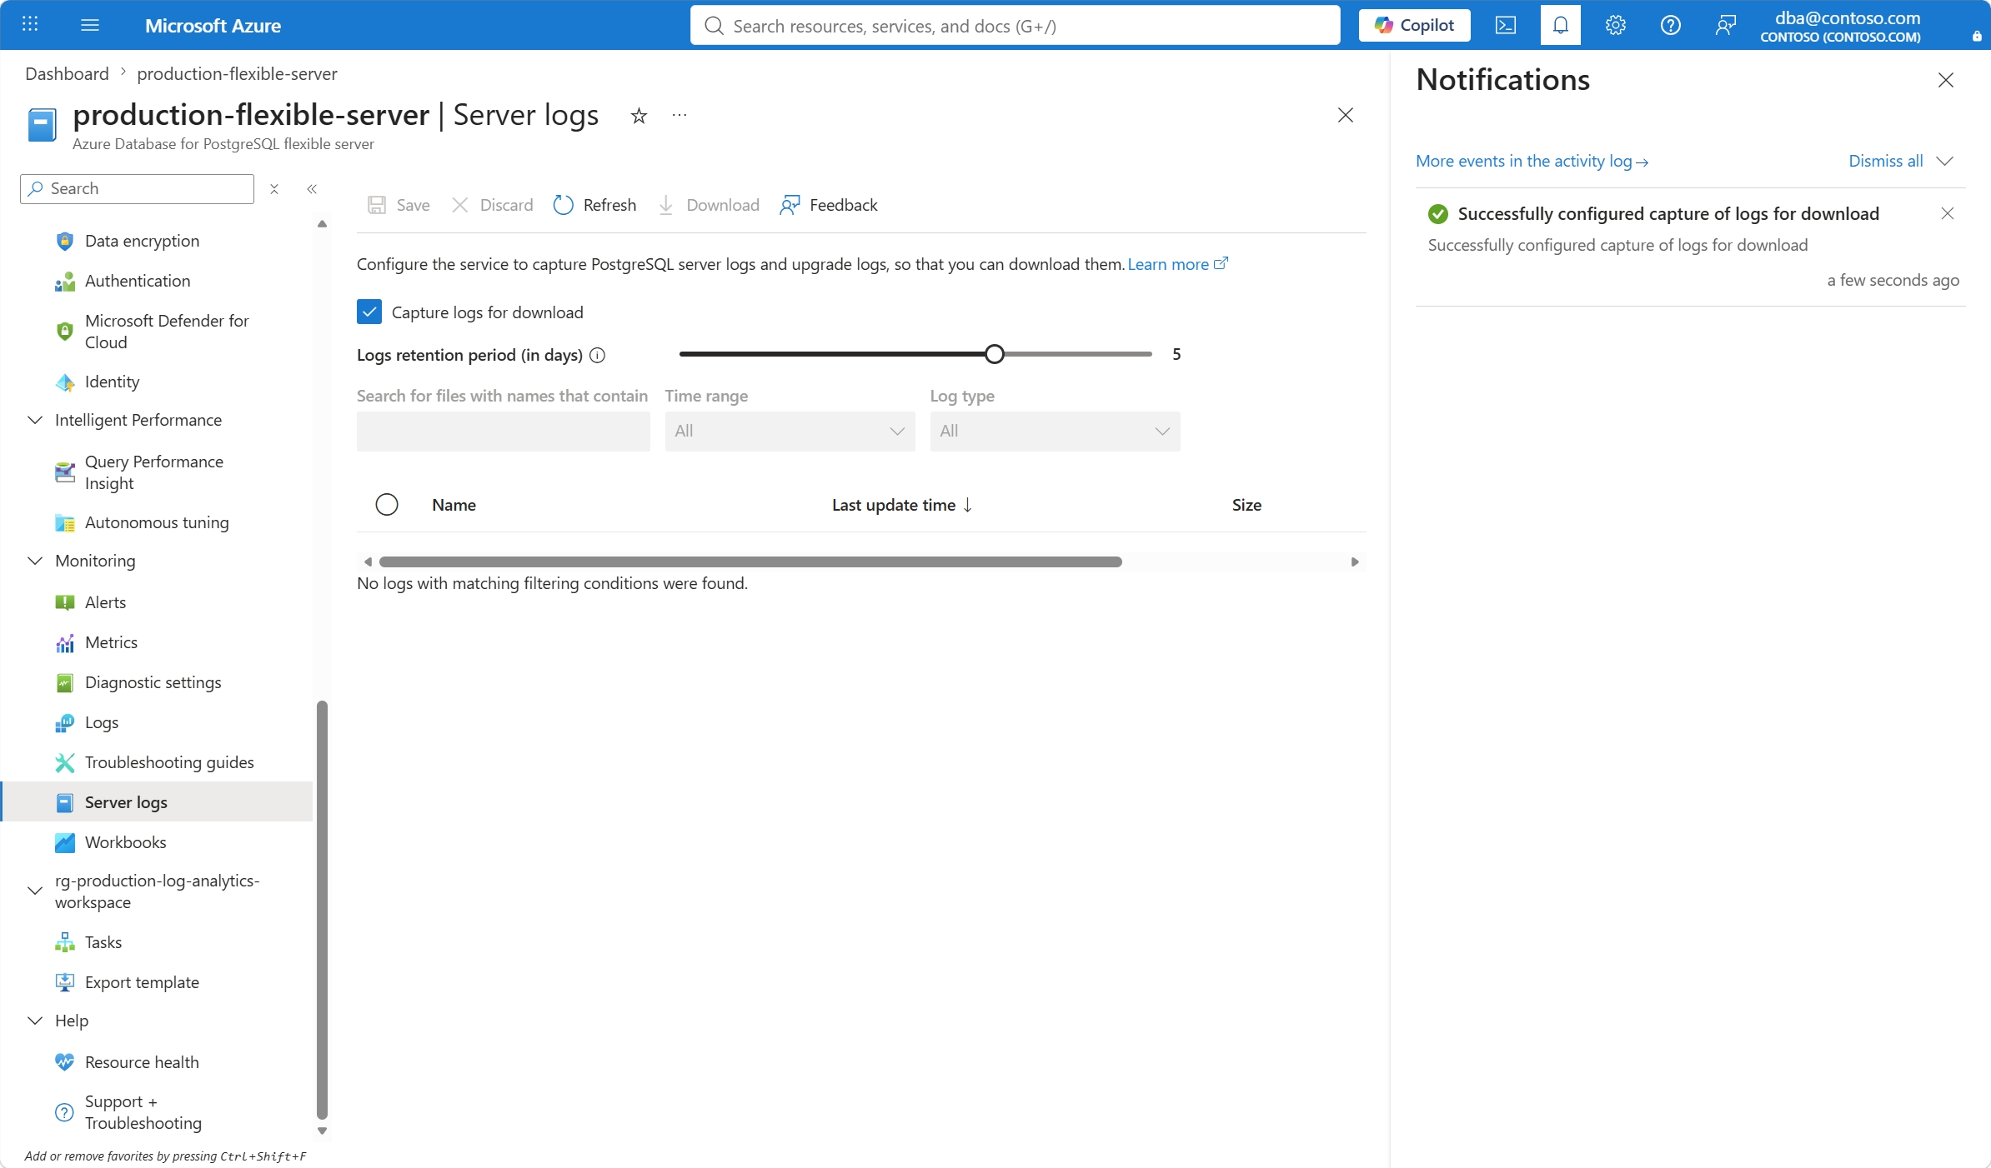Click the Diagnostic settings icon
This screenshot has height=1168, width=1991.
[x=64, y=682]
